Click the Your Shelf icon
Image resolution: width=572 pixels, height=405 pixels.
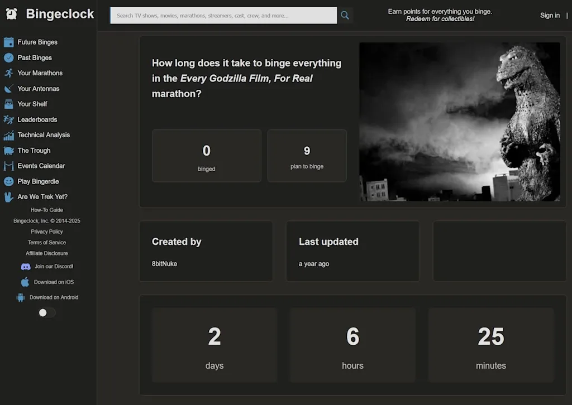click(x=9, y=104)
